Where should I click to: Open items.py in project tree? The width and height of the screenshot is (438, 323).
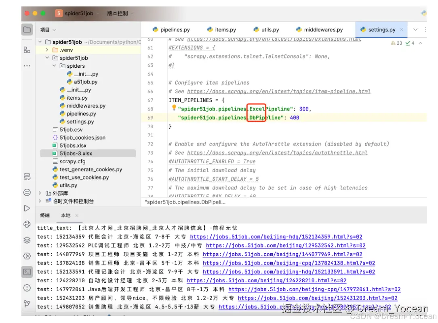74,98
